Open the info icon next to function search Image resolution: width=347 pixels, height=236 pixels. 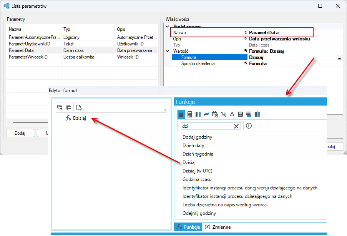pyautogui.click(x=249, y=126)
